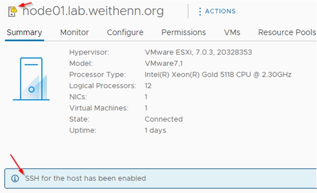
Task: Click the info icon in SSH notification
Action: pyautogui.click(x=15, y=178)
